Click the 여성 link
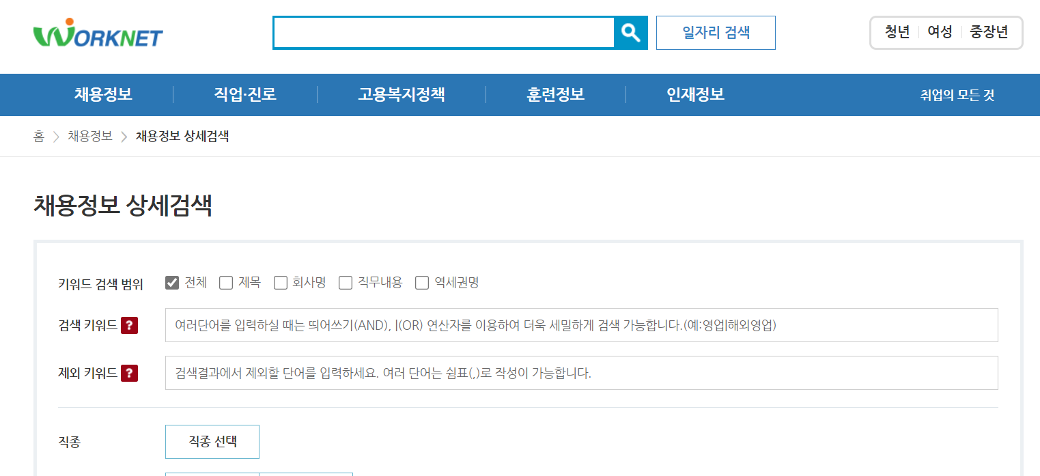The height and width of the screenshot is (476, 1040). click(940, 32)
